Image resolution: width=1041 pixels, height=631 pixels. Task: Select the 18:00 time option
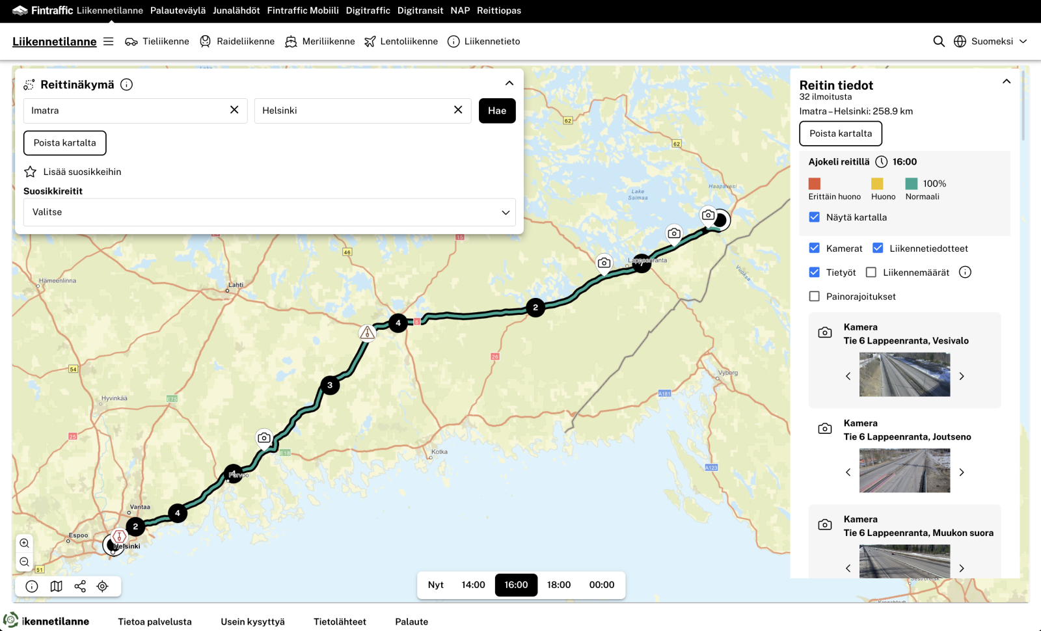(x=558, y=585)
